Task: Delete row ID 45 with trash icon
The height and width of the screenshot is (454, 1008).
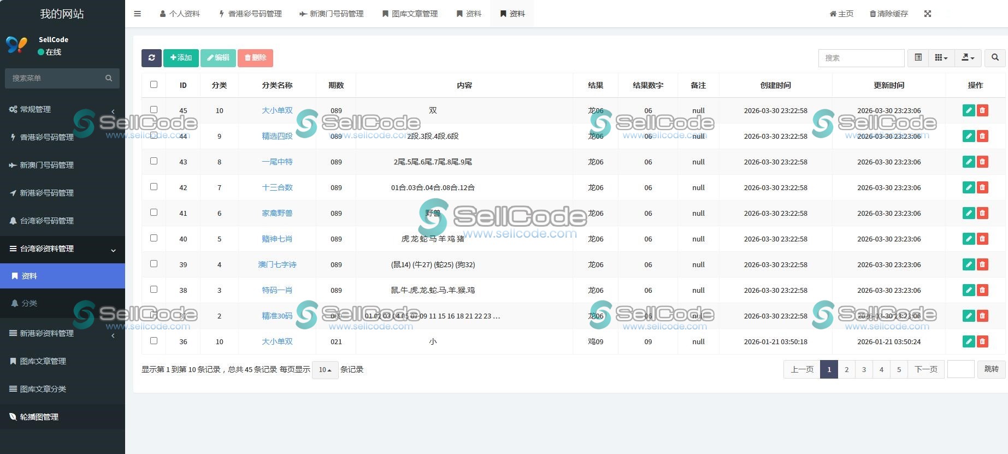Action: pos(982,110)
